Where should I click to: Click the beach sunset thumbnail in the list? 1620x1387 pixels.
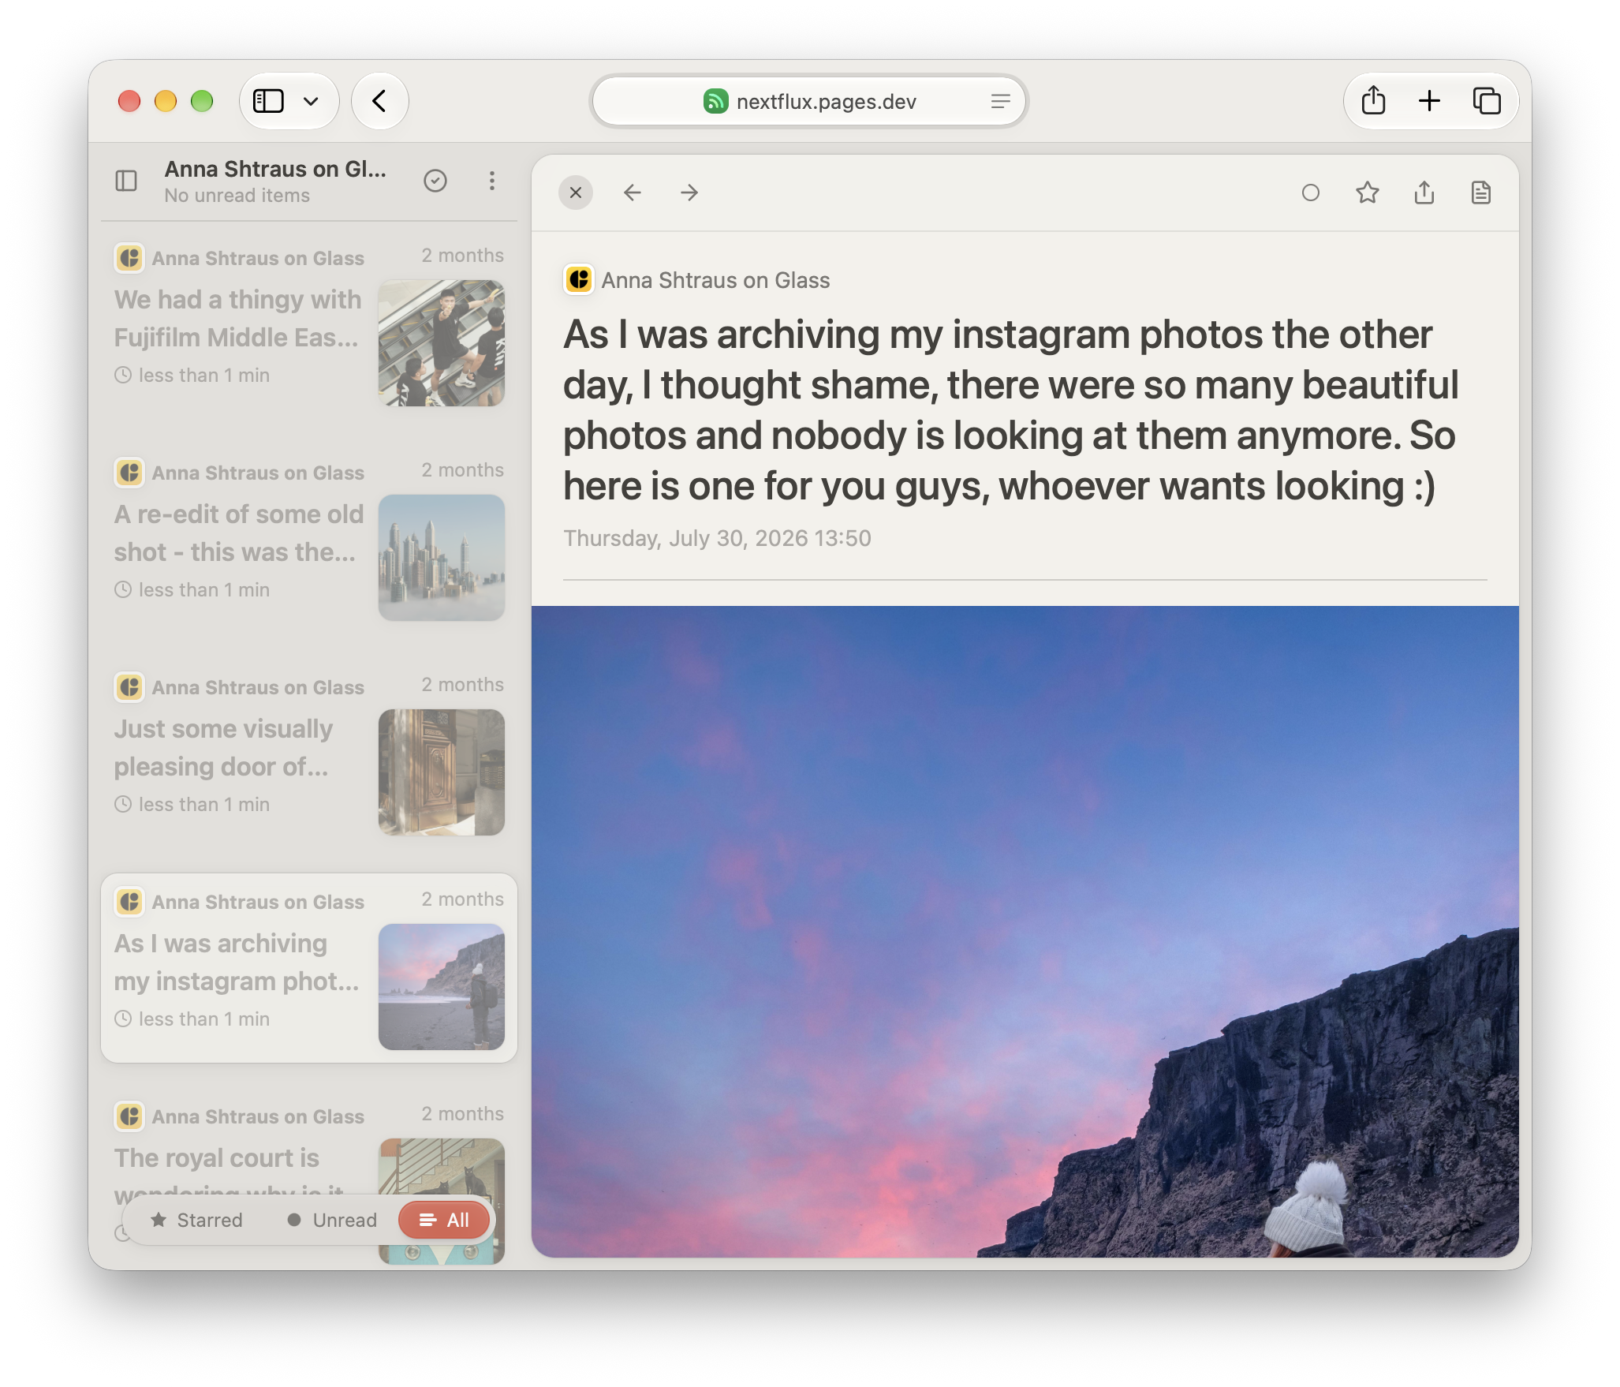click(442, 987)
